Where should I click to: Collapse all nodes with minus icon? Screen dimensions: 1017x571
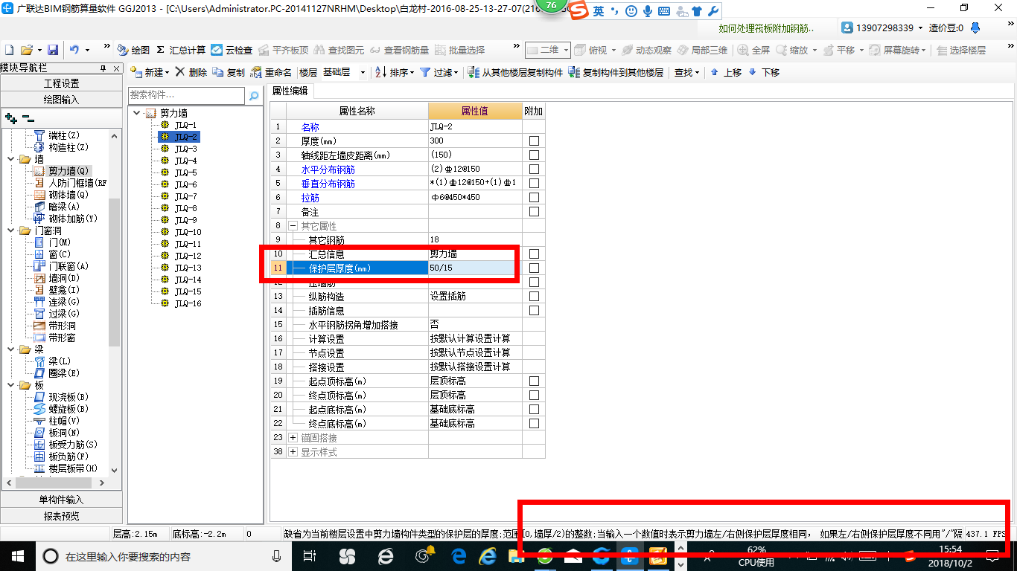point(28,117)
